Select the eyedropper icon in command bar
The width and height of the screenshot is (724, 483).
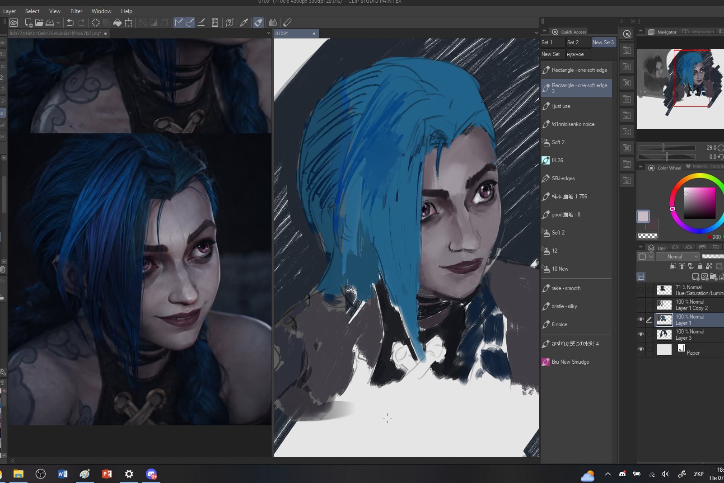click(244, 23)
